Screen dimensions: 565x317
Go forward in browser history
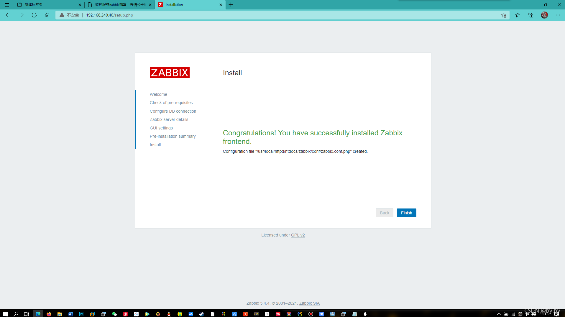[x=21, y=15]
